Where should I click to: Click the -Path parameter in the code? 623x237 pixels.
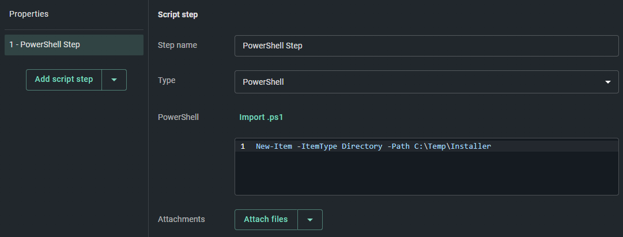click(398, 146)
